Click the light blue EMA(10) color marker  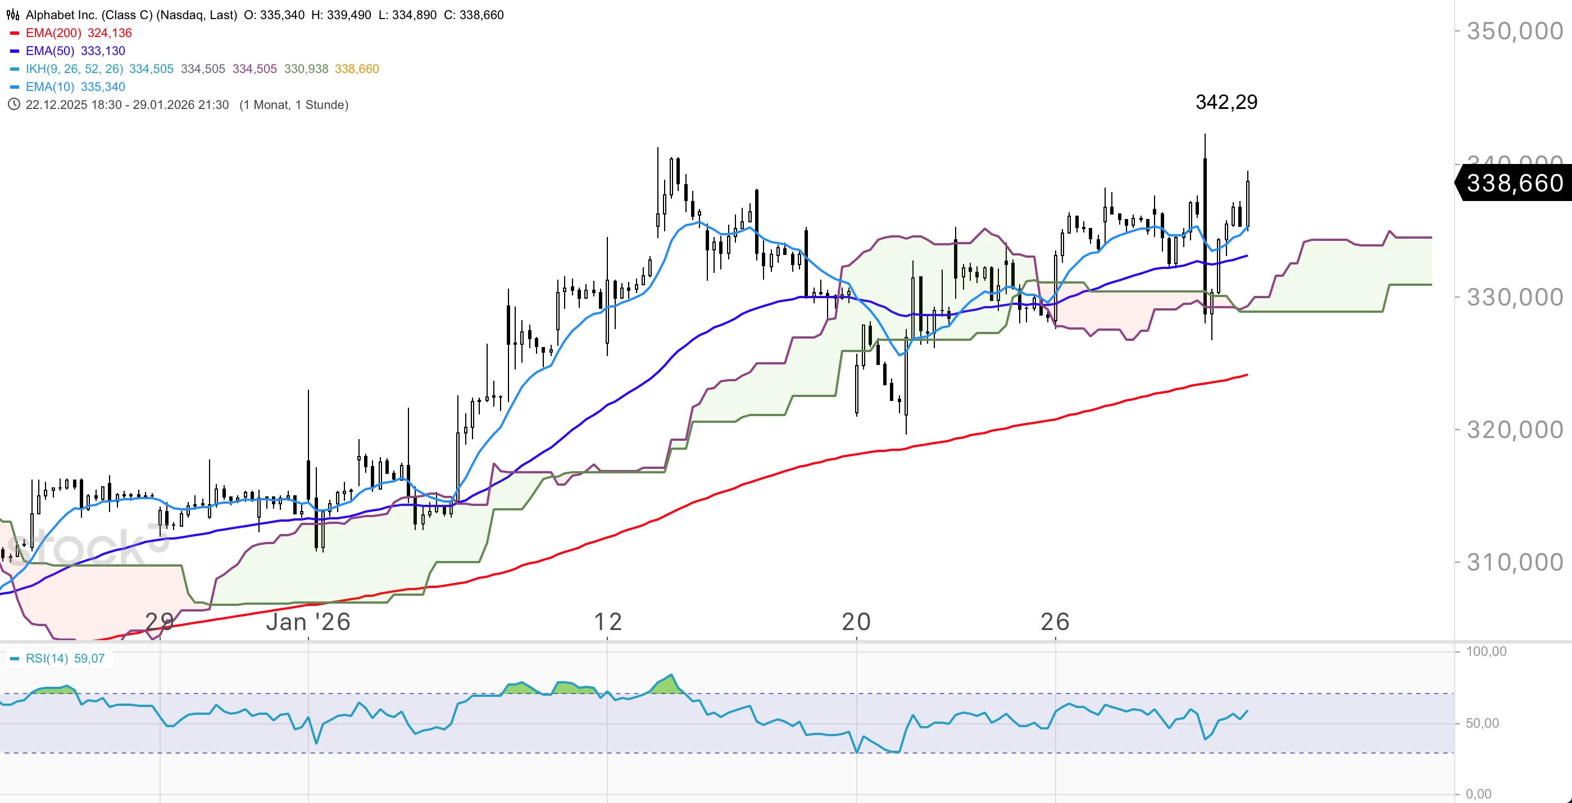[15, 86]
